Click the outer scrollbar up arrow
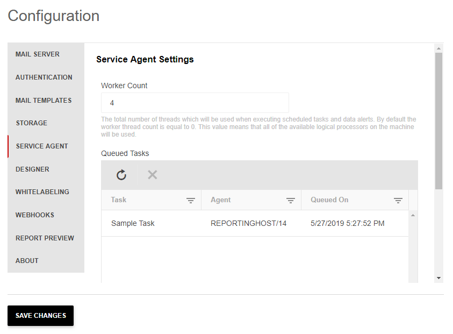This screenshot has height=334, width=453. [438, 48]
